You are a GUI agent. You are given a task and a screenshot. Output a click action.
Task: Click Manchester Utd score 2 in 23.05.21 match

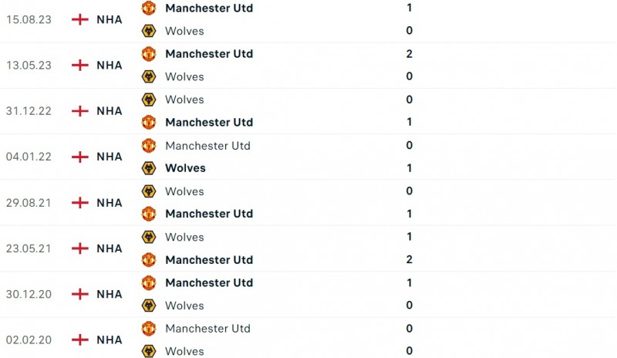tap(410, 260)
